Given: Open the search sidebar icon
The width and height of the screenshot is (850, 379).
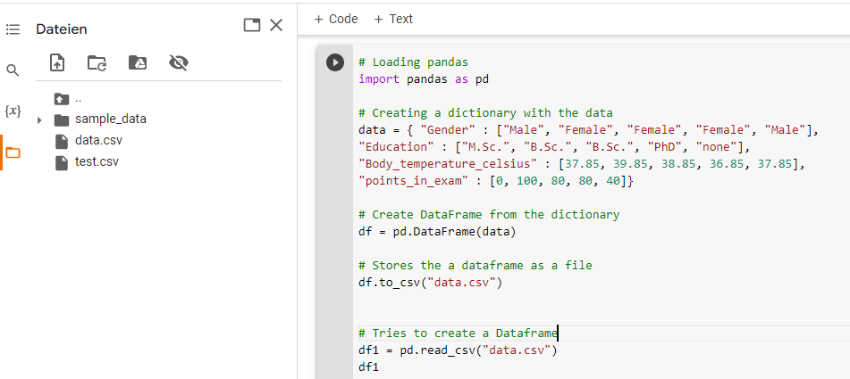Looking at the screenshot, I should (x=13, y=70).
